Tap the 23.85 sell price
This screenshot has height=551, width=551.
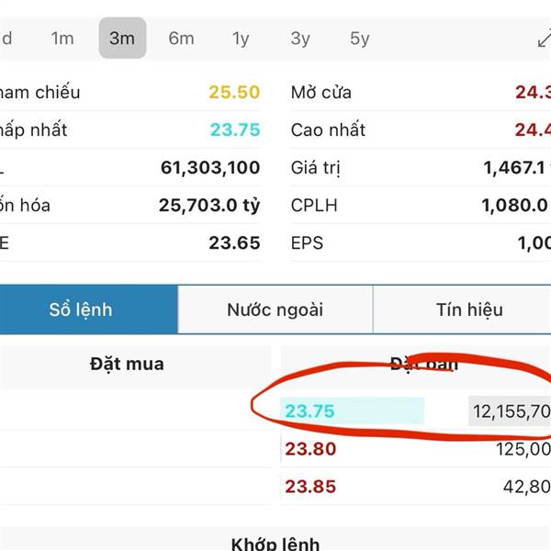pyautogui.click(x=310, y=487)
